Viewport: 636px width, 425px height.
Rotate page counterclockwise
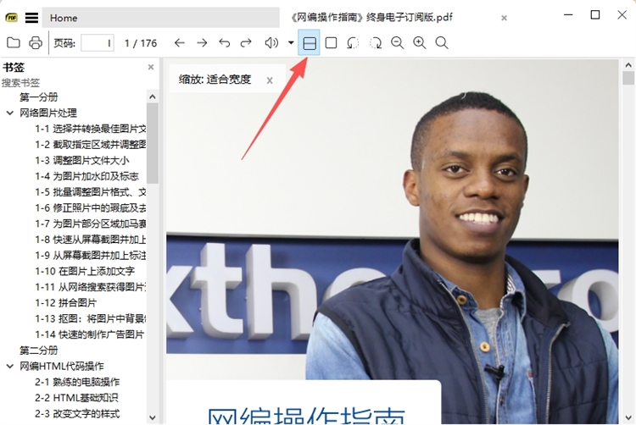pyautogui.click(x=353, y=43)
